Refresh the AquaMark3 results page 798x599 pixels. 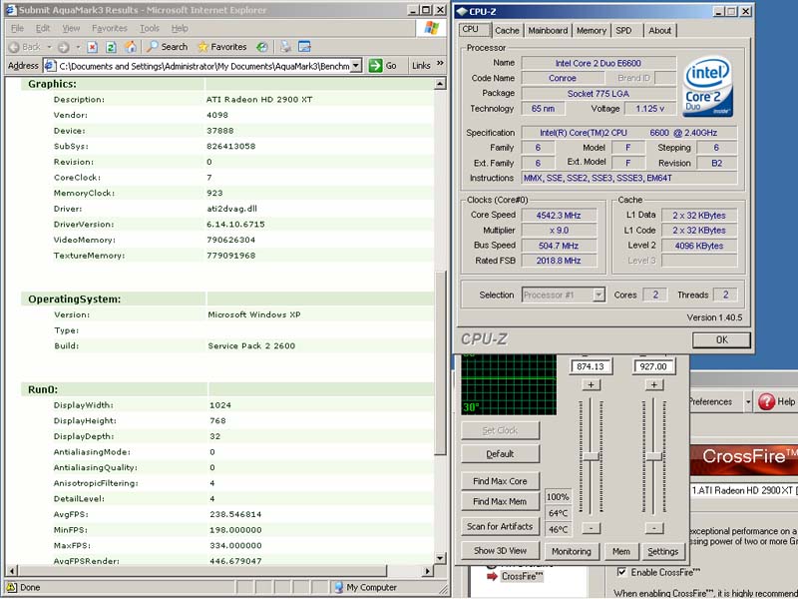(111, 47)
